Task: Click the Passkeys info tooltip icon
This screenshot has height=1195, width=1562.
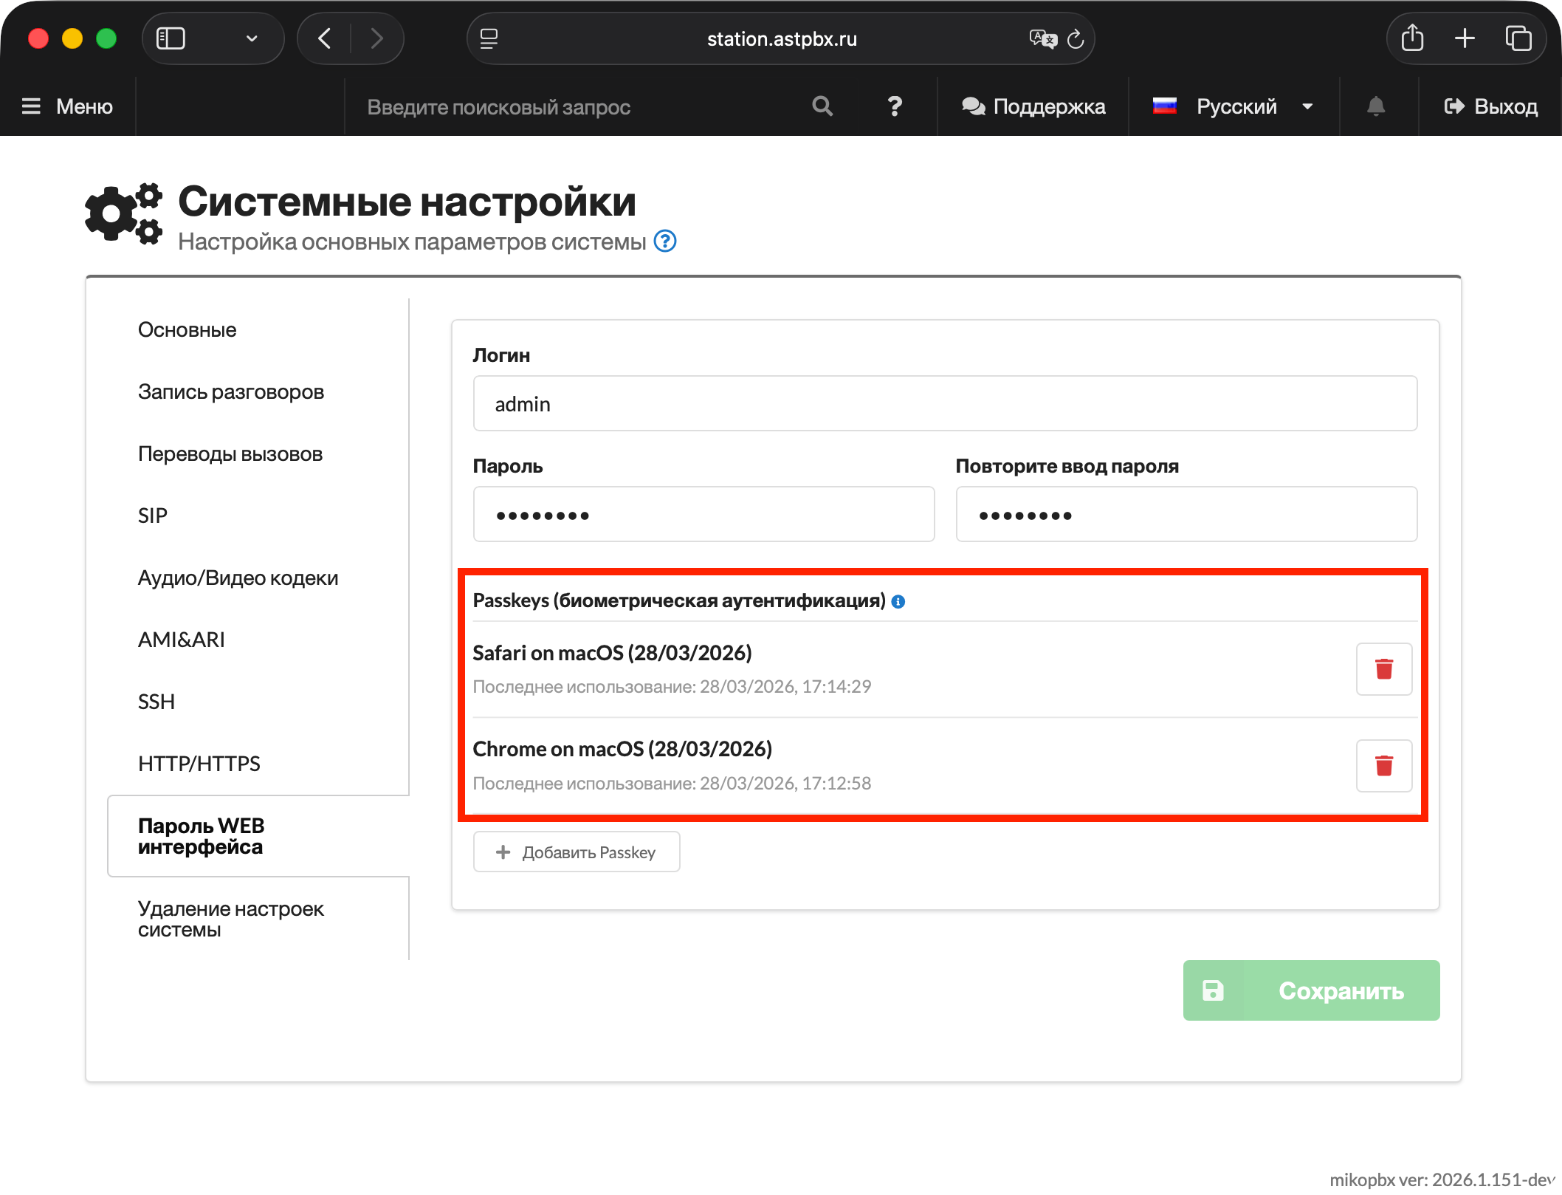Action: (x=898, y=602)
